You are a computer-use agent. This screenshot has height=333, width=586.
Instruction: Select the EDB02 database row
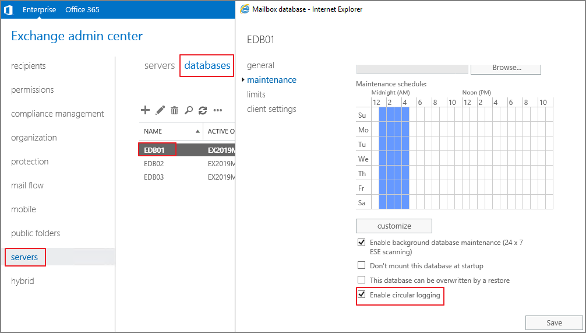(x=187, y=163)
